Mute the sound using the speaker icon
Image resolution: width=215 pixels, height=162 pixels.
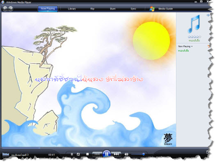(126, 154)
